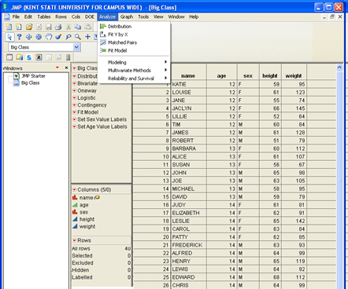
Task: Select the height column in the Columns list
Action: click(x=87, y=219)
